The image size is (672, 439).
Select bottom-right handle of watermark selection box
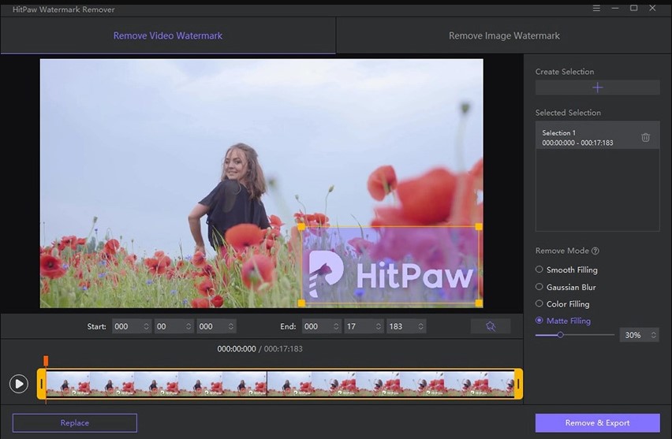pos(479,303)
